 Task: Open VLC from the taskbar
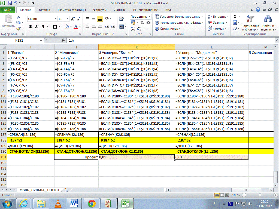[58, 204]
